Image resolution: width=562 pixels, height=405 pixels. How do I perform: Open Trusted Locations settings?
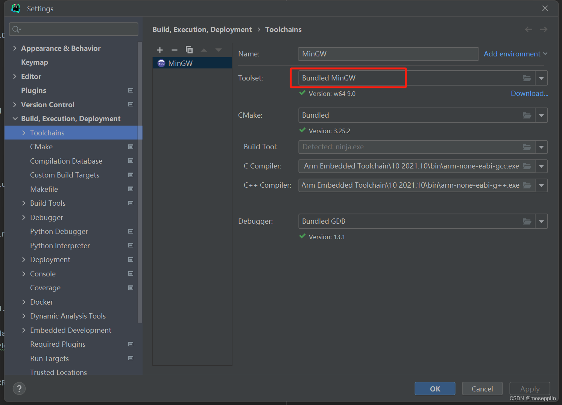point(58,372)
